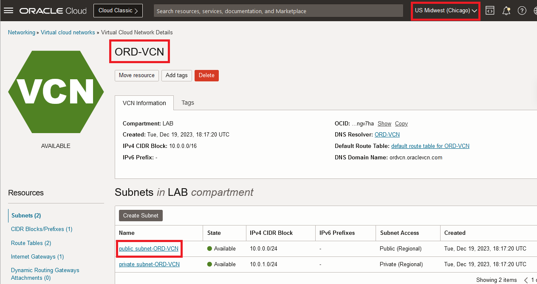Click the Oracle Cloud logo

click(53, 11)
